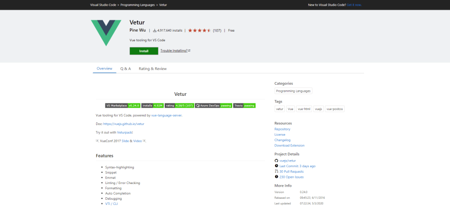Click the pull request icon
This screenshot has width=450, height=208.
[x=276, y=171]
